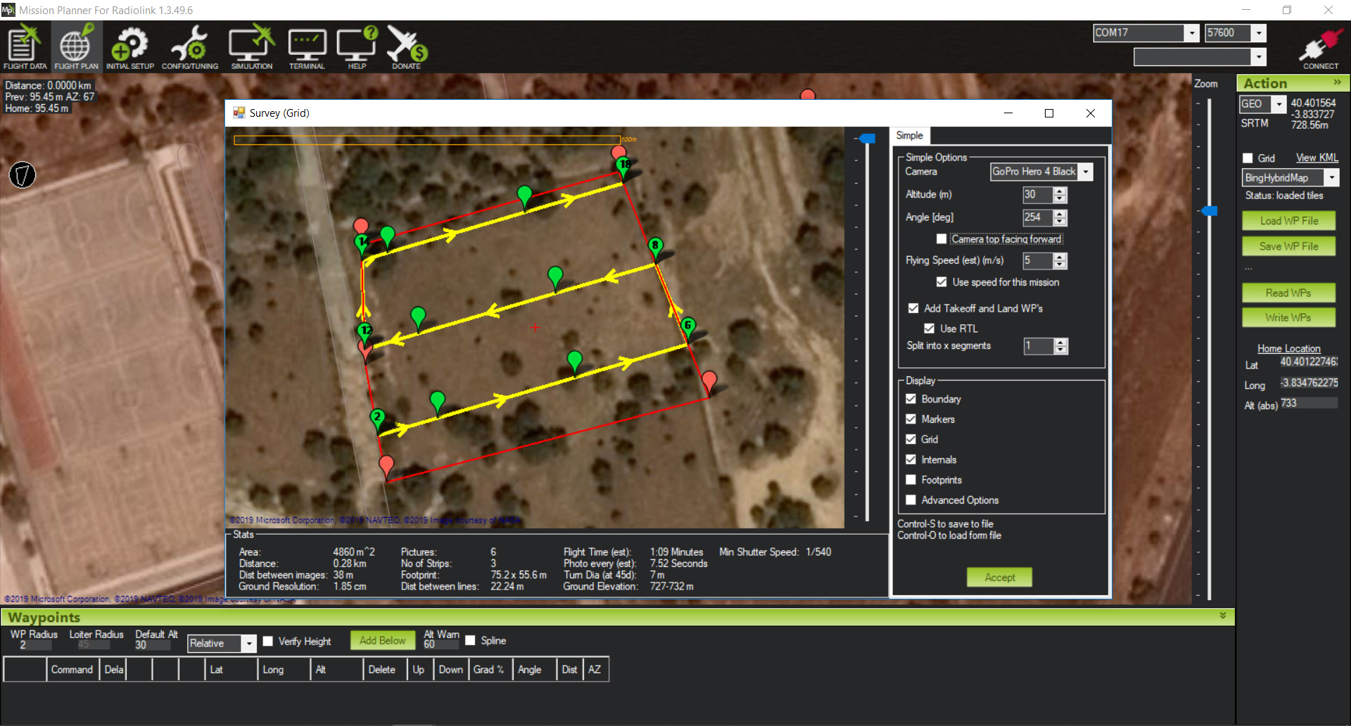Open the Flight Data screen

[25, 46]
